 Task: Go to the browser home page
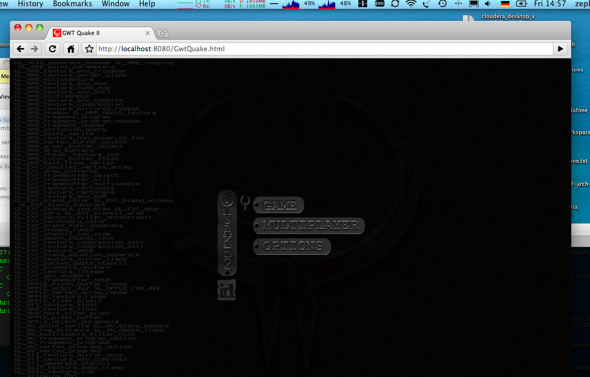point(71,49)
